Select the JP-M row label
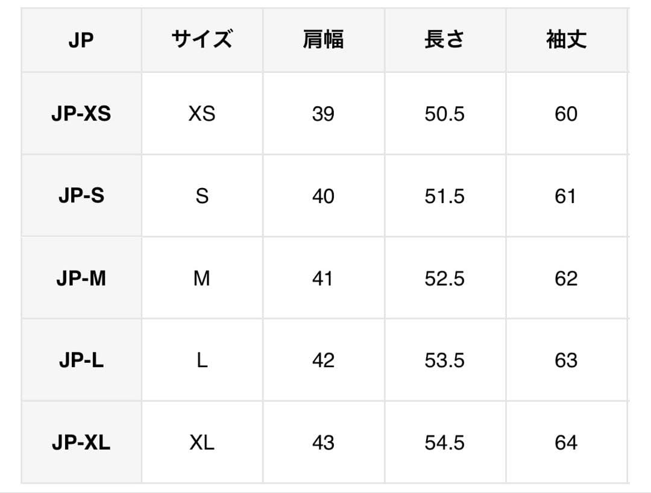 (81, 278)
